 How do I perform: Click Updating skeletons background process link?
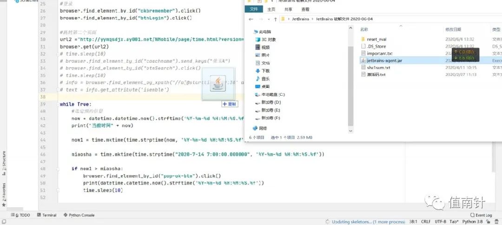pyautogui.click(x=369, y=221)
